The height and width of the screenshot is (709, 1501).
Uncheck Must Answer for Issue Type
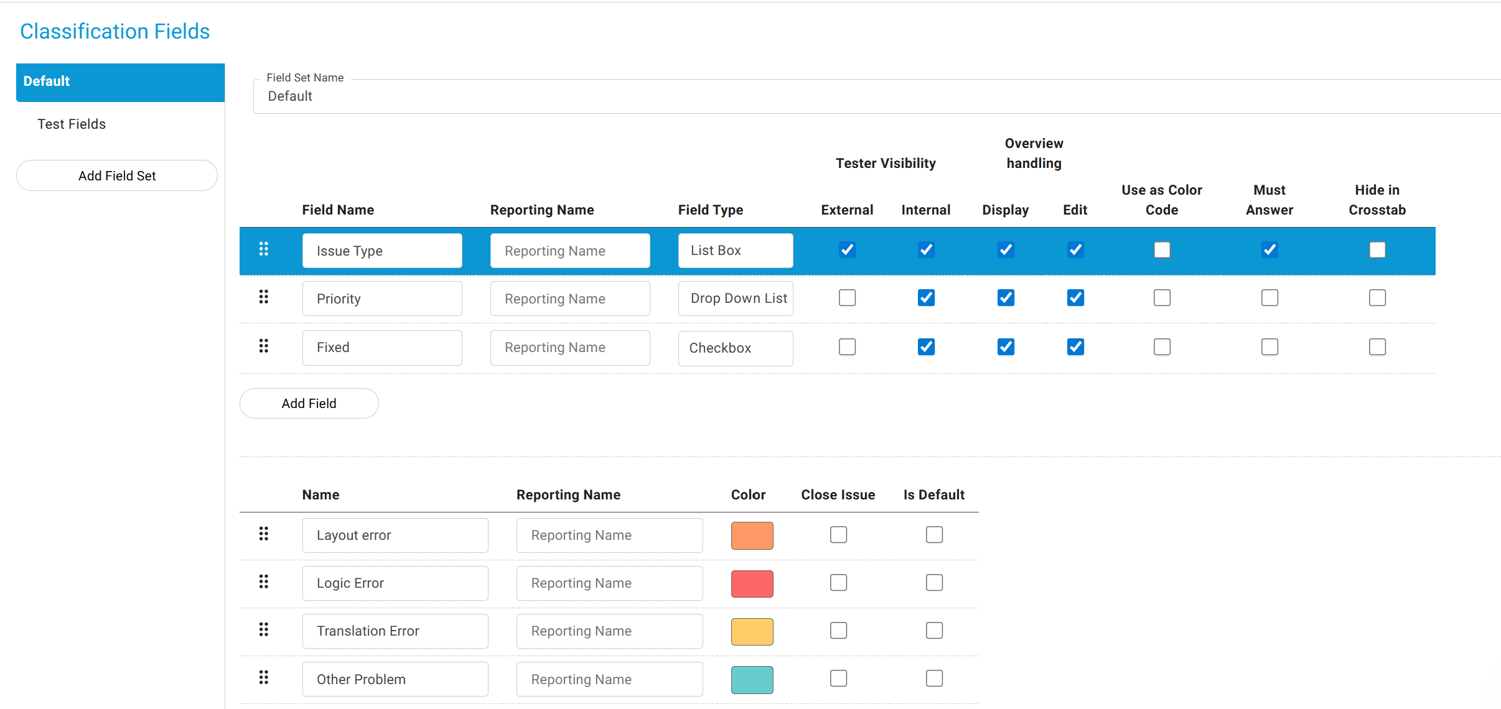coord(1270,250)
